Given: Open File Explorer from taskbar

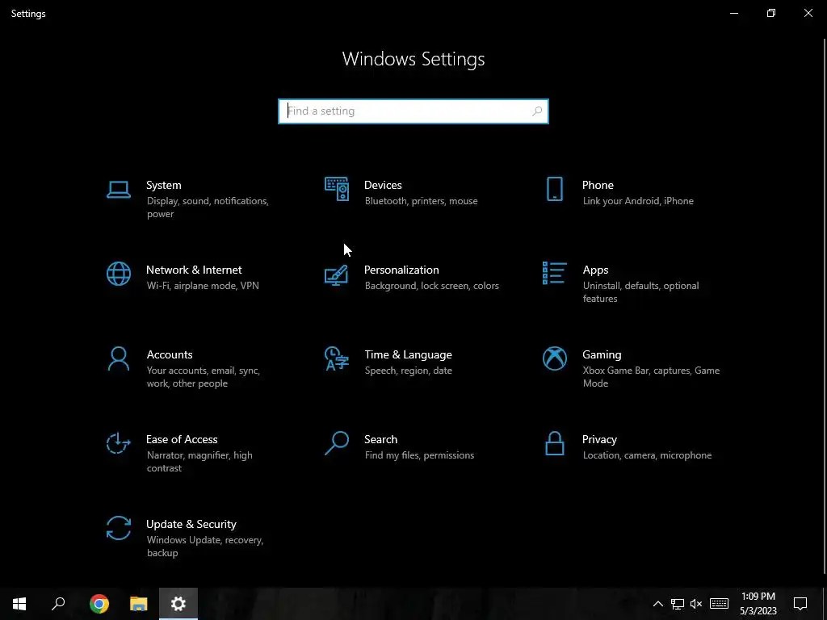Looking at the screenshot, I should [x=139, y=604].
